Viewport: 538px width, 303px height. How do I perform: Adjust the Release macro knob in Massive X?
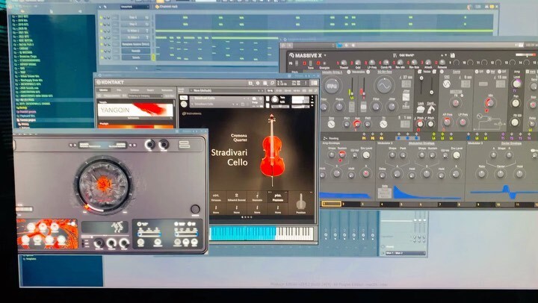[442, 63]
